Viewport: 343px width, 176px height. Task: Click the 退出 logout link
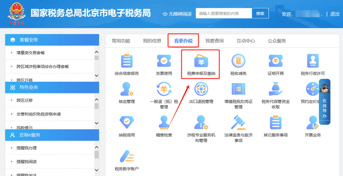335,14
